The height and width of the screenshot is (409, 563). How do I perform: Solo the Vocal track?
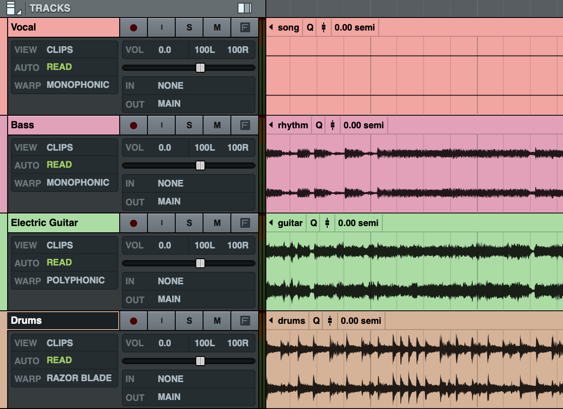(189, 27)
